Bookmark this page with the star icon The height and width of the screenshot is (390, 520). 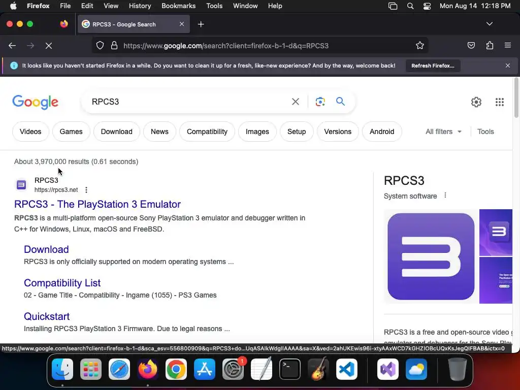[420, 45]
